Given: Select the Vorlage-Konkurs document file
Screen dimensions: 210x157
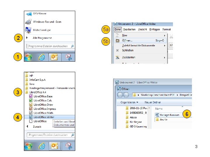Looking at the screenshot, I should [167, 115].
